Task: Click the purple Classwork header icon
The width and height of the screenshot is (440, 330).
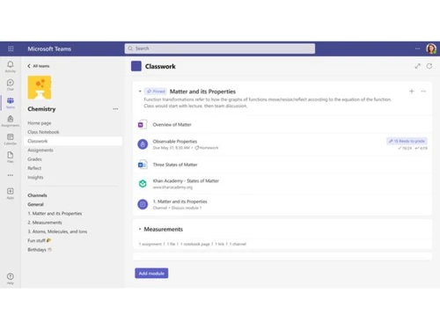Action: pyautogui.click(x=136, y=66)
